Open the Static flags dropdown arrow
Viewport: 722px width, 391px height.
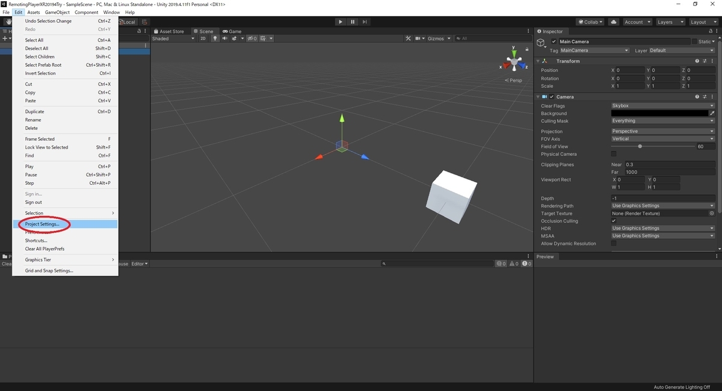click(x=714, y=42)
